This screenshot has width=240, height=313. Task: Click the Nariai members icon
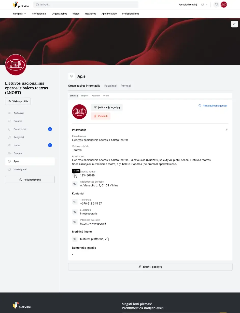pyautogui.click(x=9, y=145)
